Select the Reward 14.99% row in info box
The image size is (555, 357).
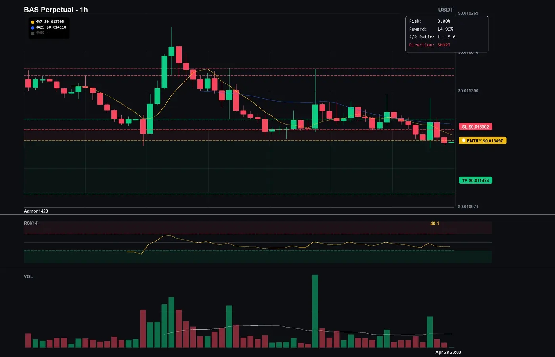(431, 29)
